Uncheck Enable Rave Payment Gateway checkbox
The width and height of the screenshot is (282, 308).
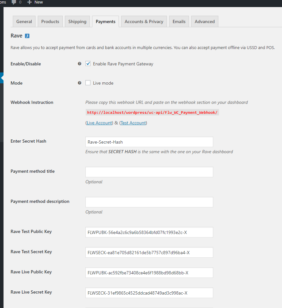click(x=88, y=64)
